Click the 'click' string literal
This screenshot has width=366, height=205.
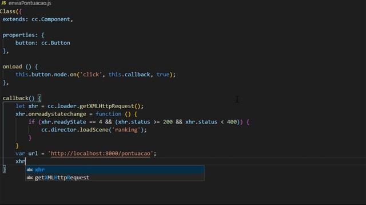click(x=91, y=75)
